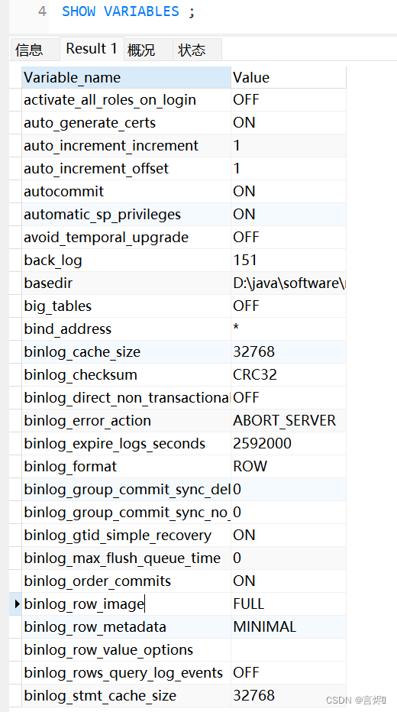Select the big_tables cell
Viewport: 397px width, 712px height.
click(126, 306)
